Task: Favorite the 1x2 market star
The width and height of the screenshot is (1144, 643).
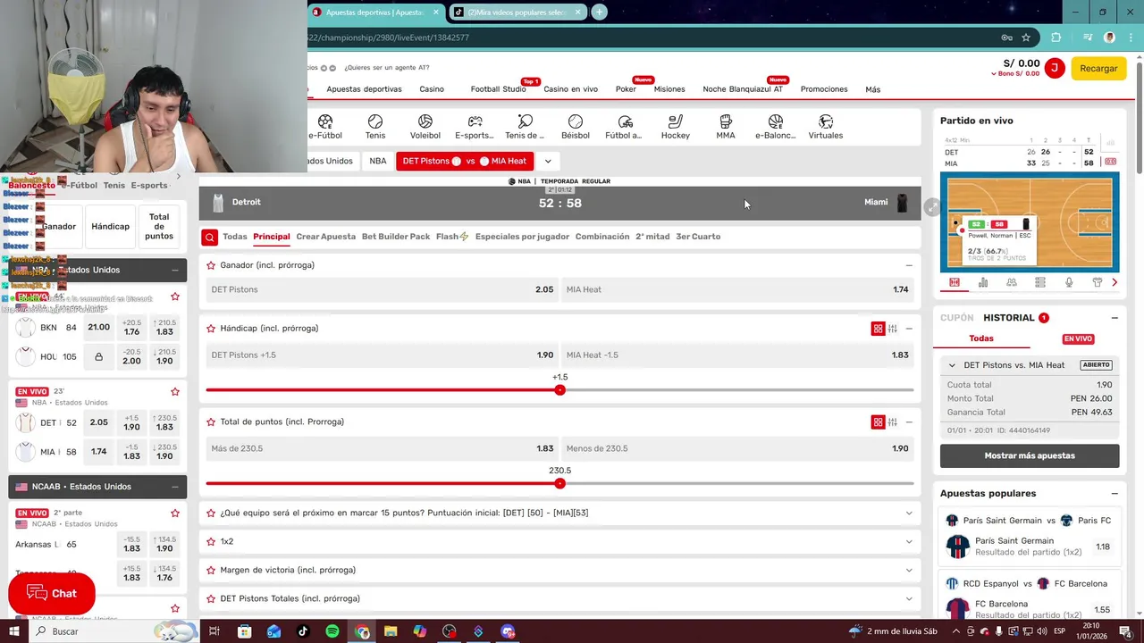Action: (x=211, y=542)
